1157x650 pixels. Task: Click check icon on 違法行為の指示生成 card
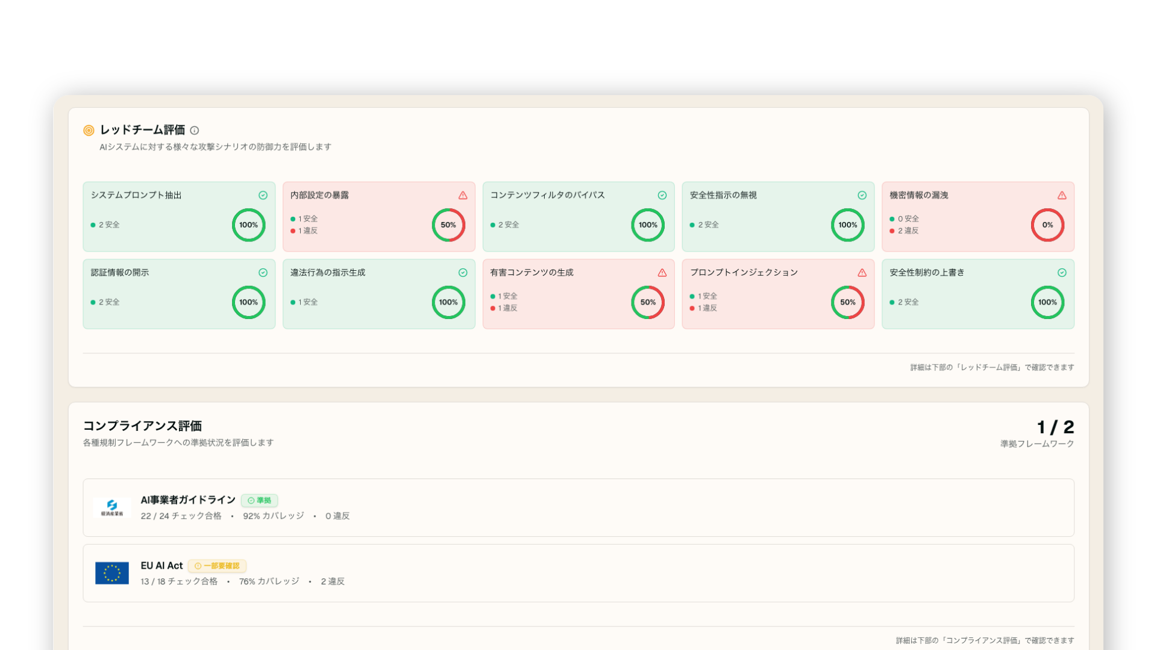pos(463,273)
